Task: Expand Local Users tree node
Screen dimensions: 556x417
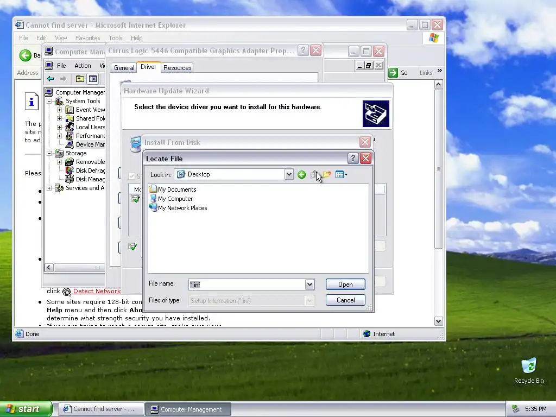Action: [60, 127]
